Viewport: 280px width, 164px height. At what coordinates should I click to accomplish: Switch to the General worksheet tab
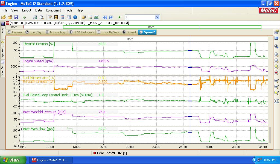pos(15,32)
